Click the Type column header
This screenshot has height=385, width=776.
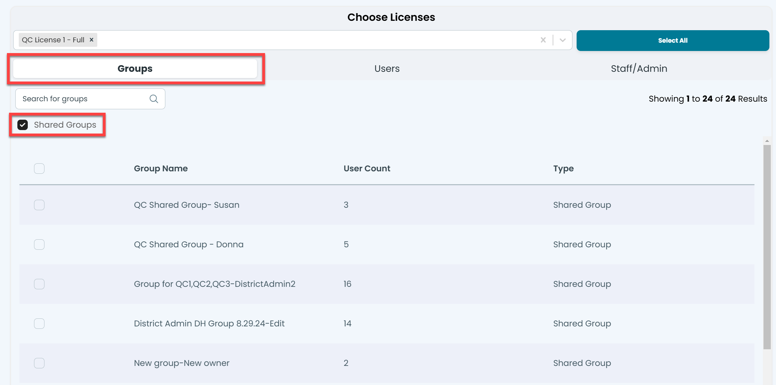pos(563,169)
